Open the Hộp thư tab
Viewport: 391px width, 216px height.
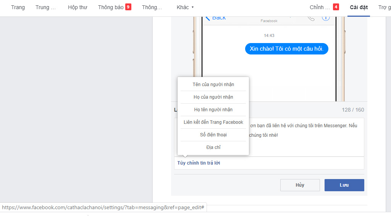pyautogui.click(x=78, y=7)
